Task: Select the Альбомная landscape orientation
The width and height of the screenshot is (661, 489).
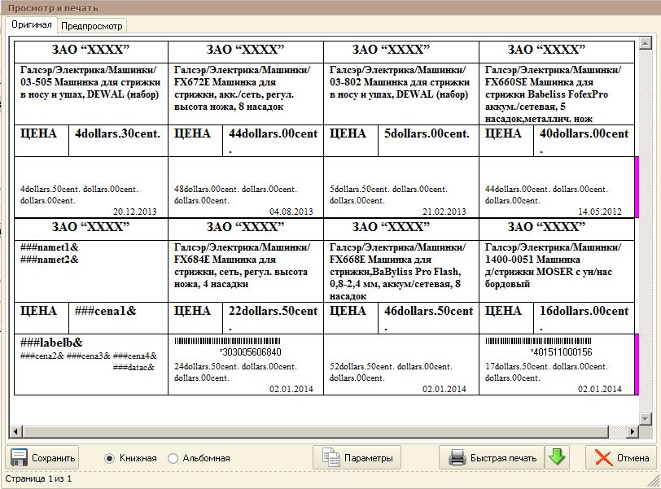Action: tap(173, 458)
